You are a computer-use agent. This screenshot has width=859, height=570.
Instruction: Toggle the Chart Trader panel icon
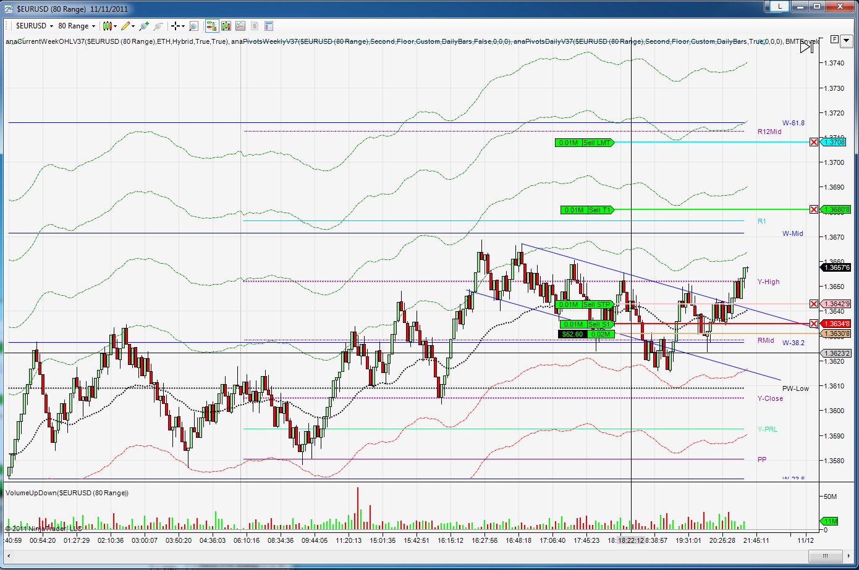point(212,26)
